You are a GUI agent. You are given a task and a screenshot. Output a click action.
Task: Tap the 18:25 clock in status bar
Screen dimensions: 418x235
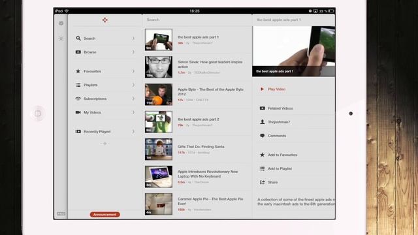(195, 11)
